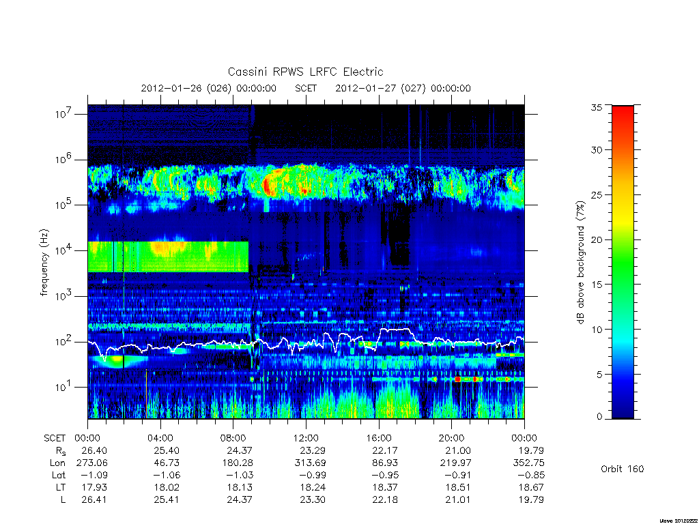Screen dimensions: 699x524
Task: Click the 10^7 frequency axis tick label
Action: point(65,114)
